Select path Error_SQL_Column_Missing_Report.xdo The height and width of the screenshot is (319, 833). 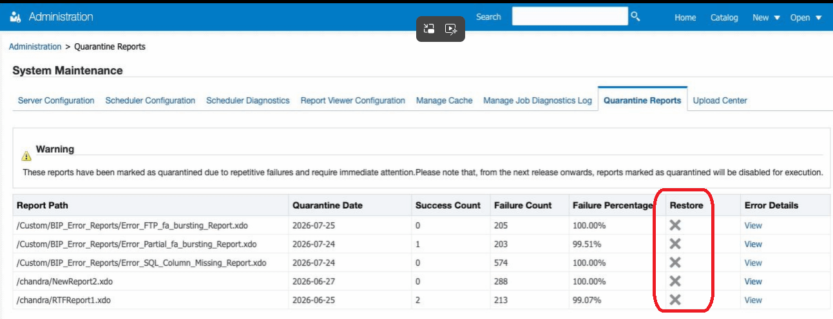pos(141,263)
